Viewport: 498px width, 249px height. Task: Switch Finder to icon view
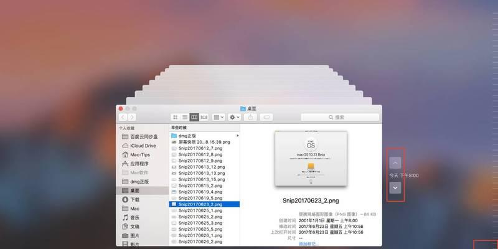tap(176, 117)
